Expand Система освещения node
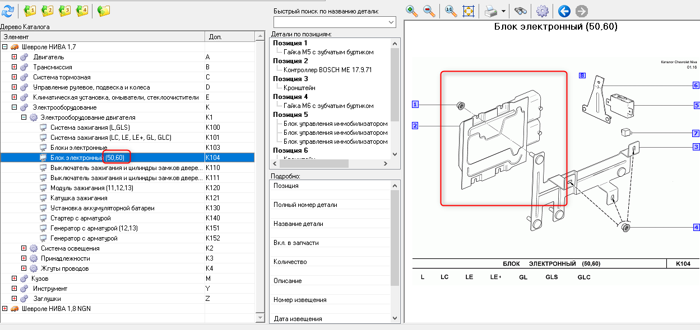The height and width of the screenshot is (330, 700). pyautogui.click(x=24, y=248)
